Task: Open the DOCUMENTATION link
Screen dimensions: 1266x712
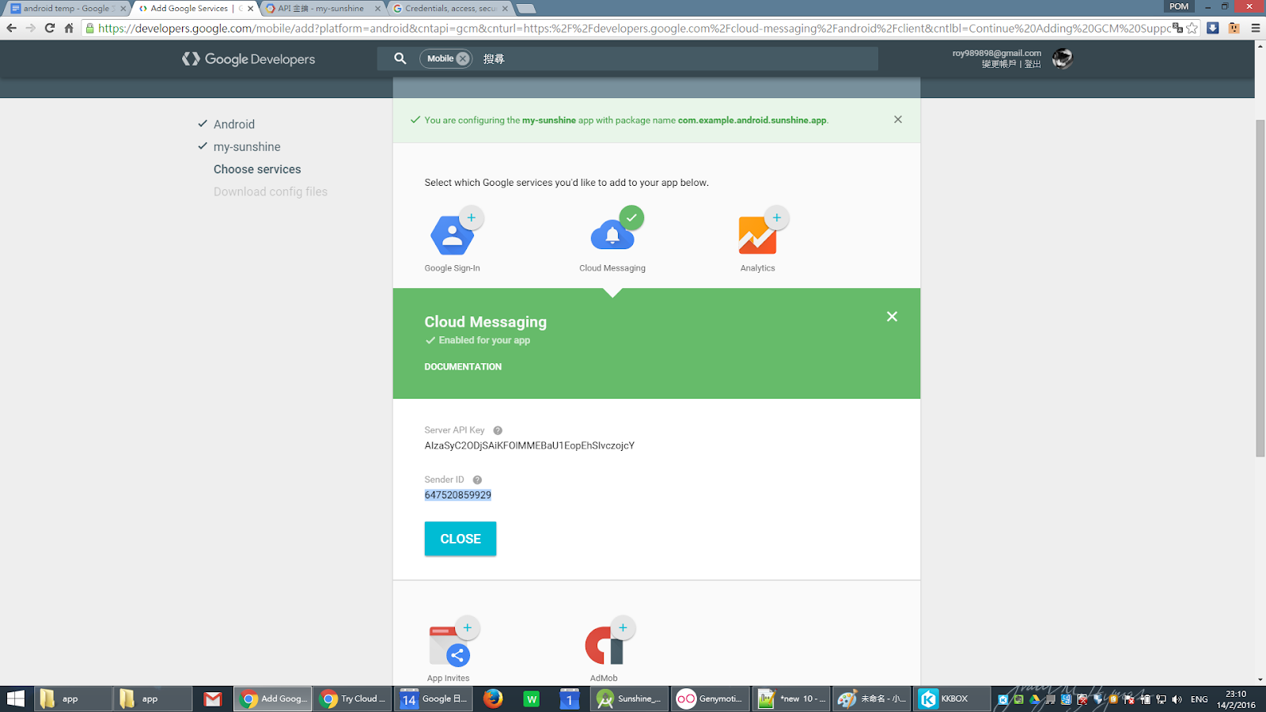Action: pyautogui.click(x=463, y=367)
